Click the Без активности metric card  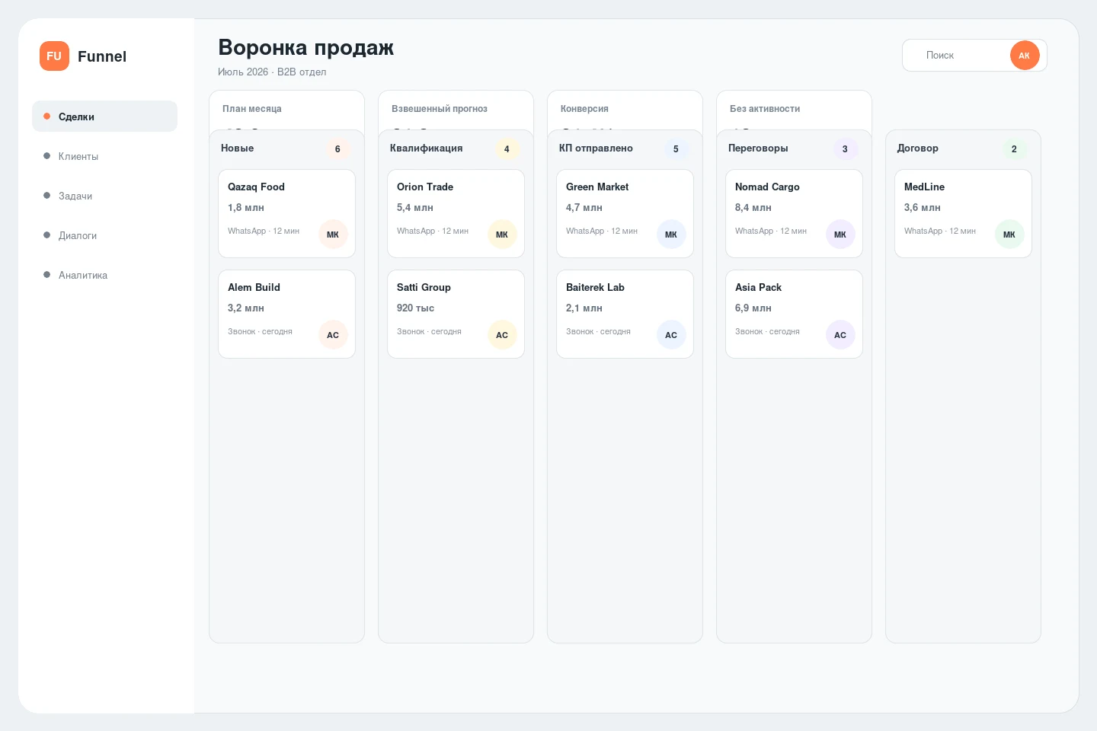(794, 110)
